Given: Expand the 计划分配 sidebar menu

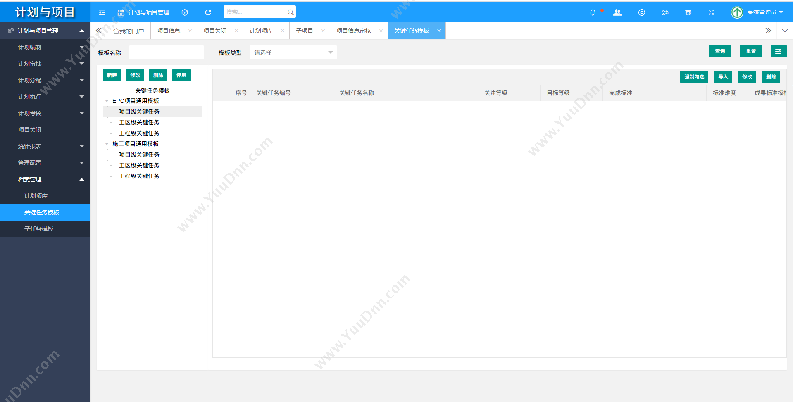Looking at the screenshot, I should pos(81,80).
